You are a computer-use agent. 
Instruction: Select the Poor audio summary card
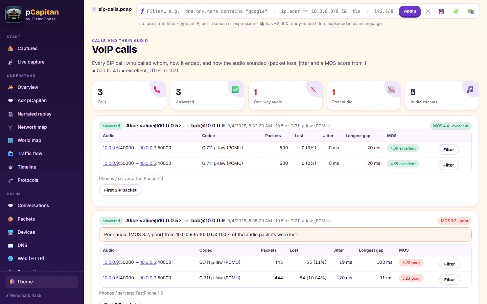364,95
